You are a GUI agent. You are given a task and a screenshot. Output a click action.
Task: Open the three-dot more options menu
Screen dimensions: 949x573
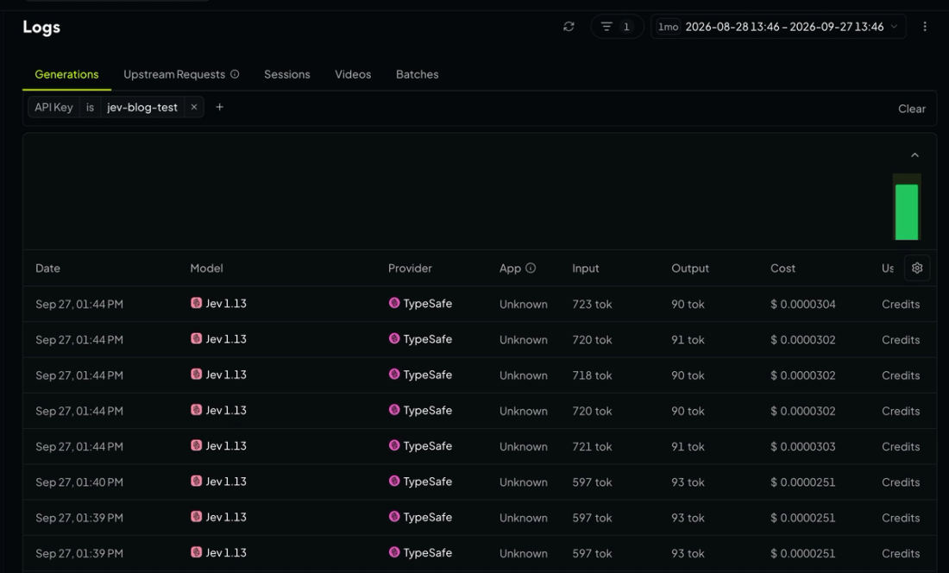(924, 27)
